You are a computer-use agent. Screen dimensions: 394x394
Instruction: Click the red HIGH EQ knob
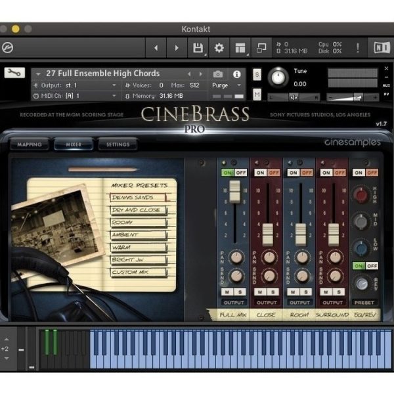tap(361, 195)
